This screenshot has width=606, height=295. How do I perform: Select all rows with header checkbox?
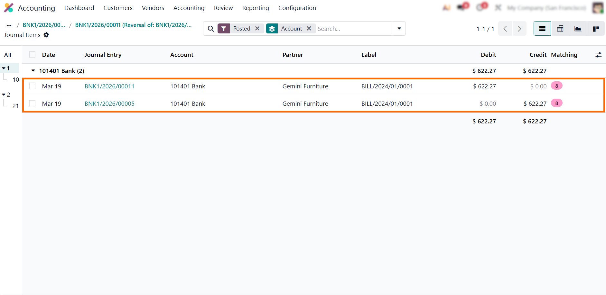click(x=32, y=55)
